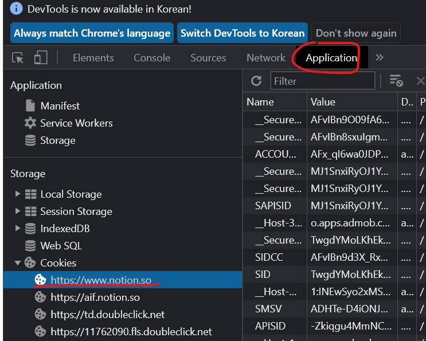Click the cookie Filter input field
Image resolution: width=426 pixels, height=341 pixels.
click(322, 81)
